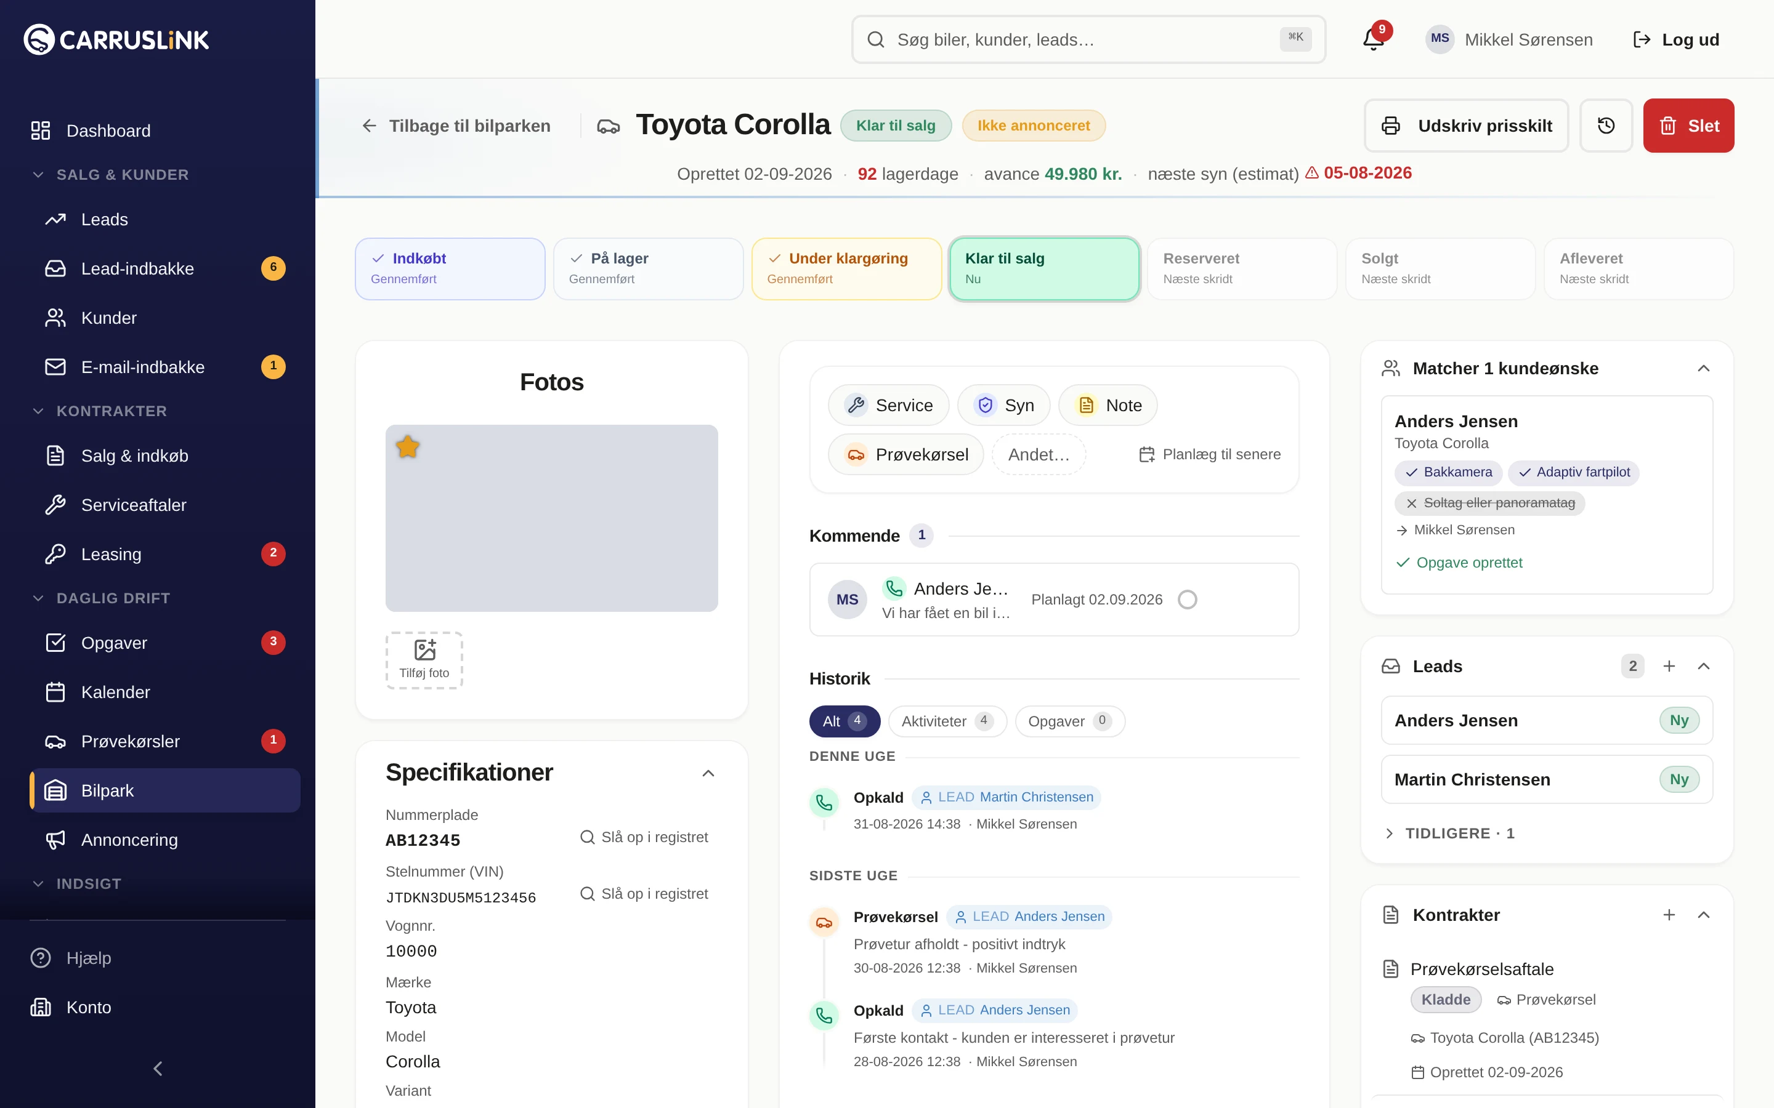Click the Prøvekørselsaftale document icon
The image size is (1774, 1108).
coord(1391,969)
